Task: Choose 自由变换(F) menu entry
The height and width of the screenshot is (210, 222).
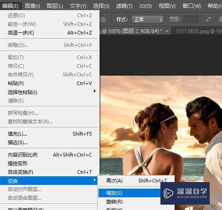Action: coord(50,172)
